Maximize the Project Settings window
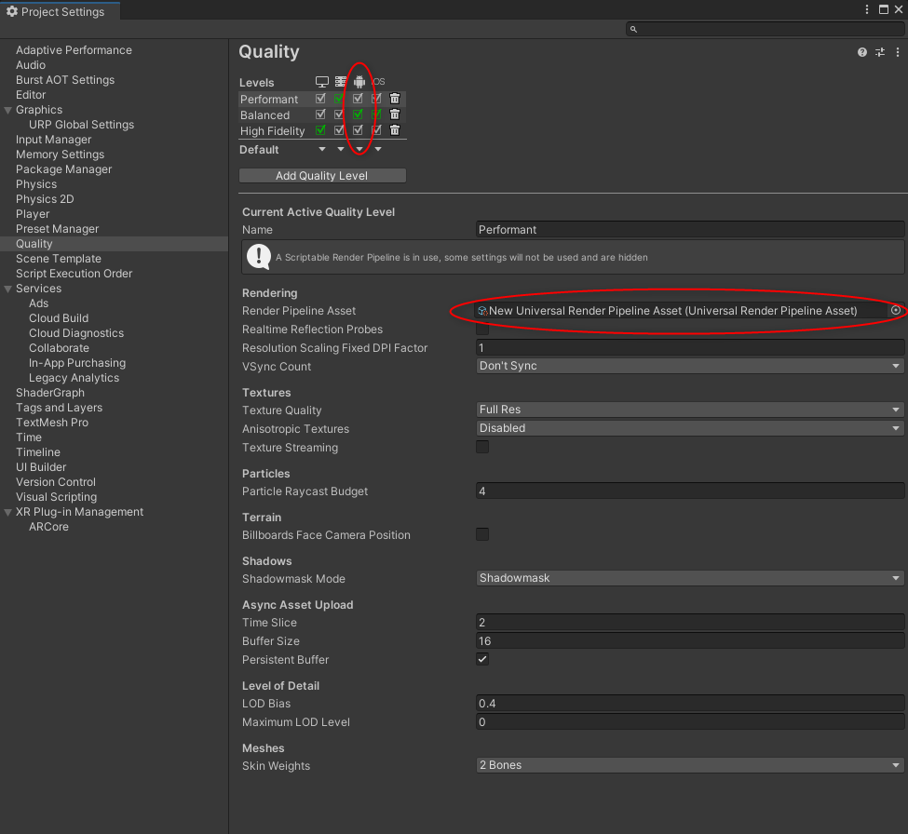Image resolution: width=908 pixels, height=834 pixels. point(884,9)
